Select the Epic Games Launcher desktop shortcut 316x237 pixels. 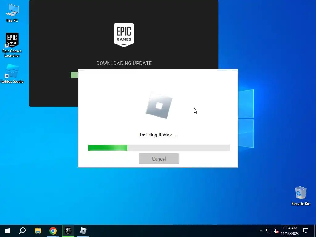12,45
